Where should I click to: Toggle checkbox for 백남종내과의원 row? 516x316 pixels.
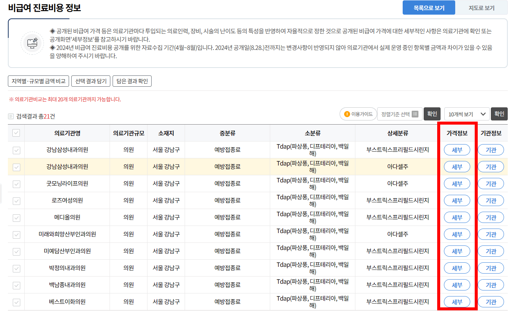[16, 285]
